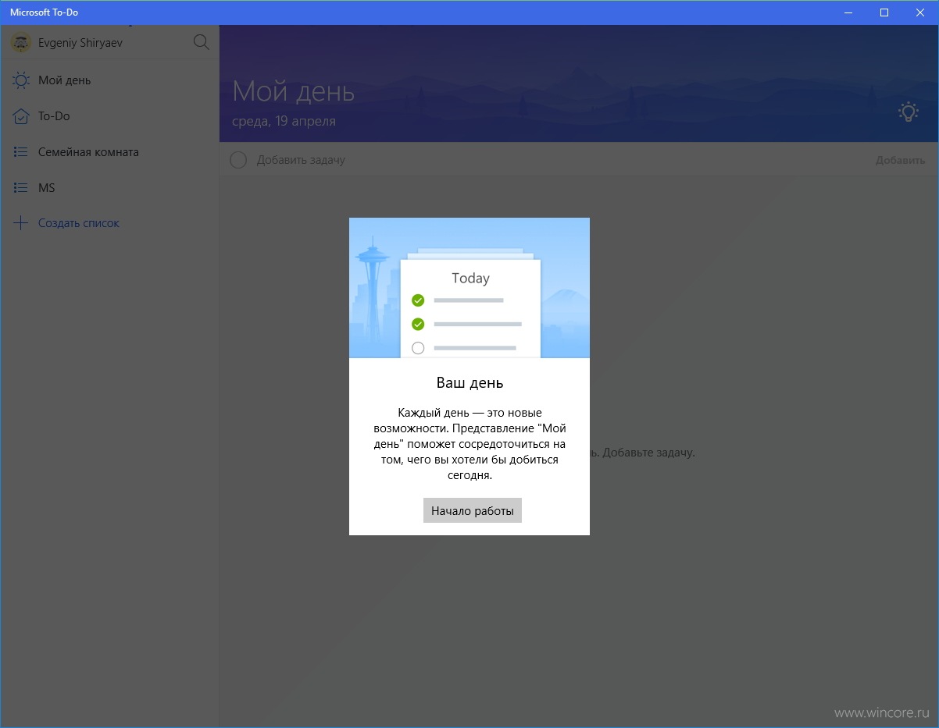This screenshot has height=728, width=939.
Task: Click the date среда, 19 апреля
Action: [284, 121]
